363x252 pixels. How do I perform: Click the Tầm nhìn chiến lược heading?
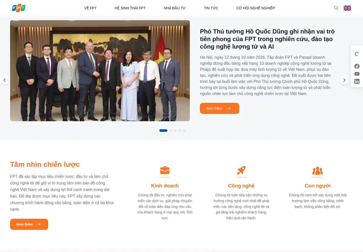(45, 165)
